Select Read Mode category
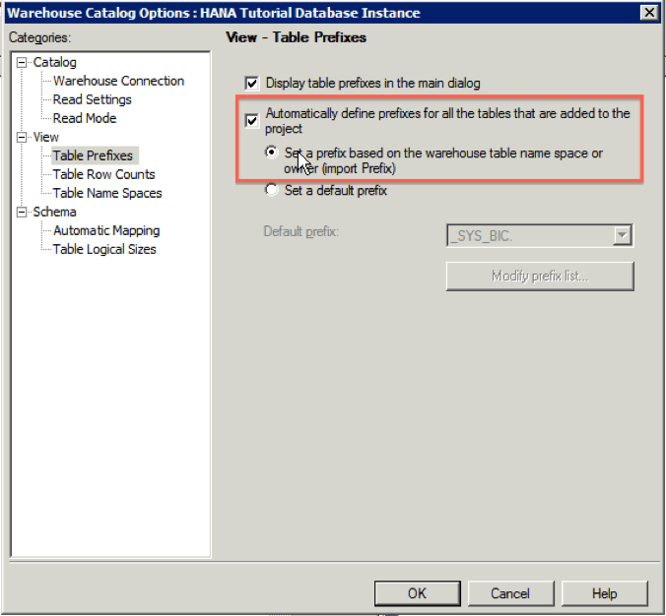Image resolution: width=666 pixels, height=616 pixels. coord(85,118)
